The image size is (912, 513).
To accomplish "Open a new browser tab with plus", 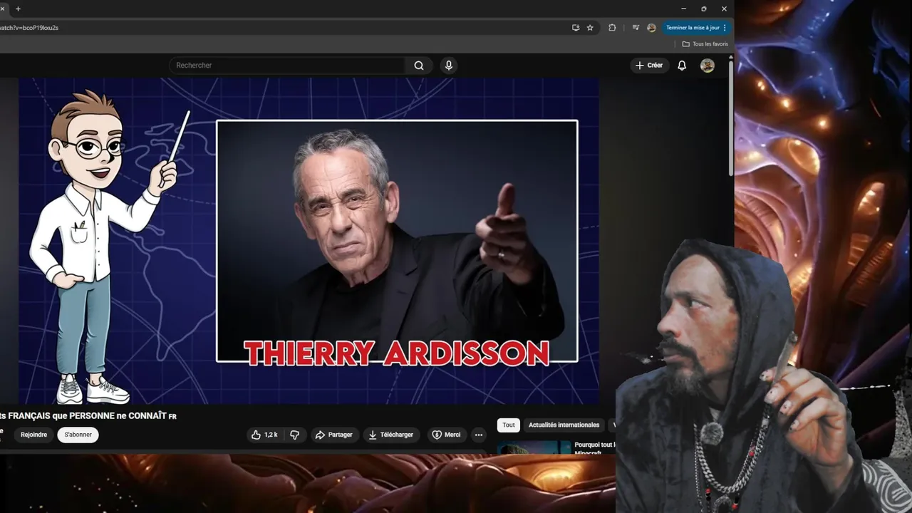I will tap(18, 9).
